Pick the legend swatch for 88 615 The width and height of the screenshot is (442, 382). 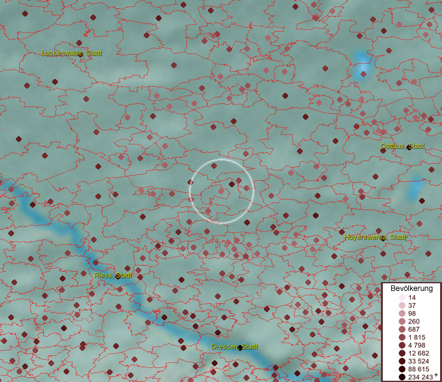pos(402,369)
